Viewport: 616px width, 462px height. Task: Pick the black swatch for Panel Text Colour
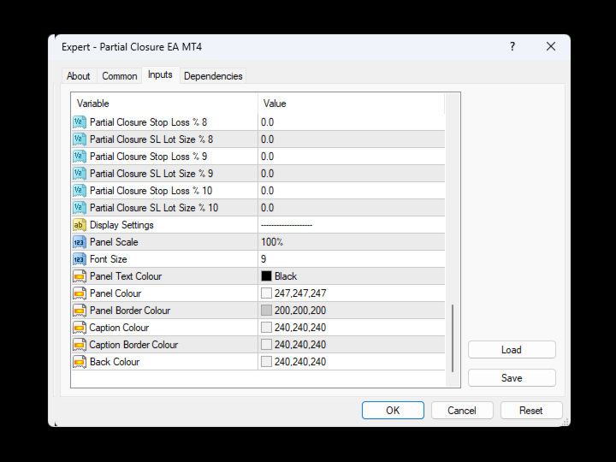click(266, 276)
